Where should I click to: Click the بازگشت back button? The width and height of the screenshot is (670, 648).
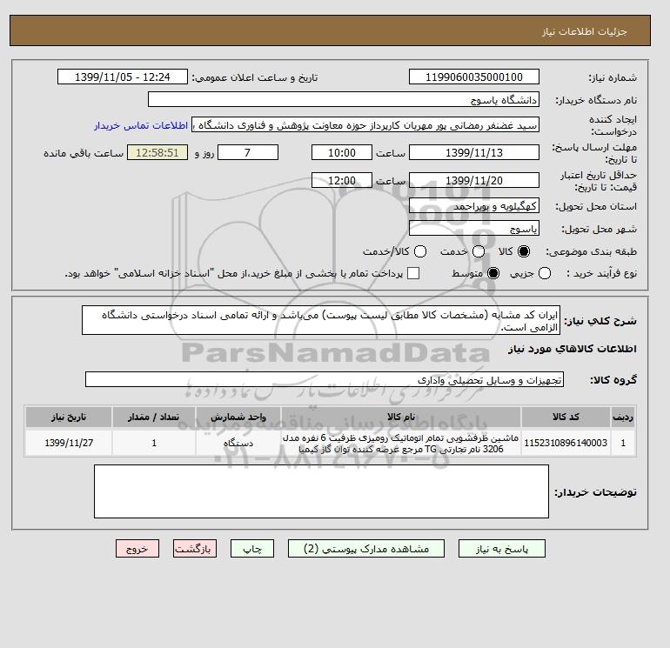[195, 549]
